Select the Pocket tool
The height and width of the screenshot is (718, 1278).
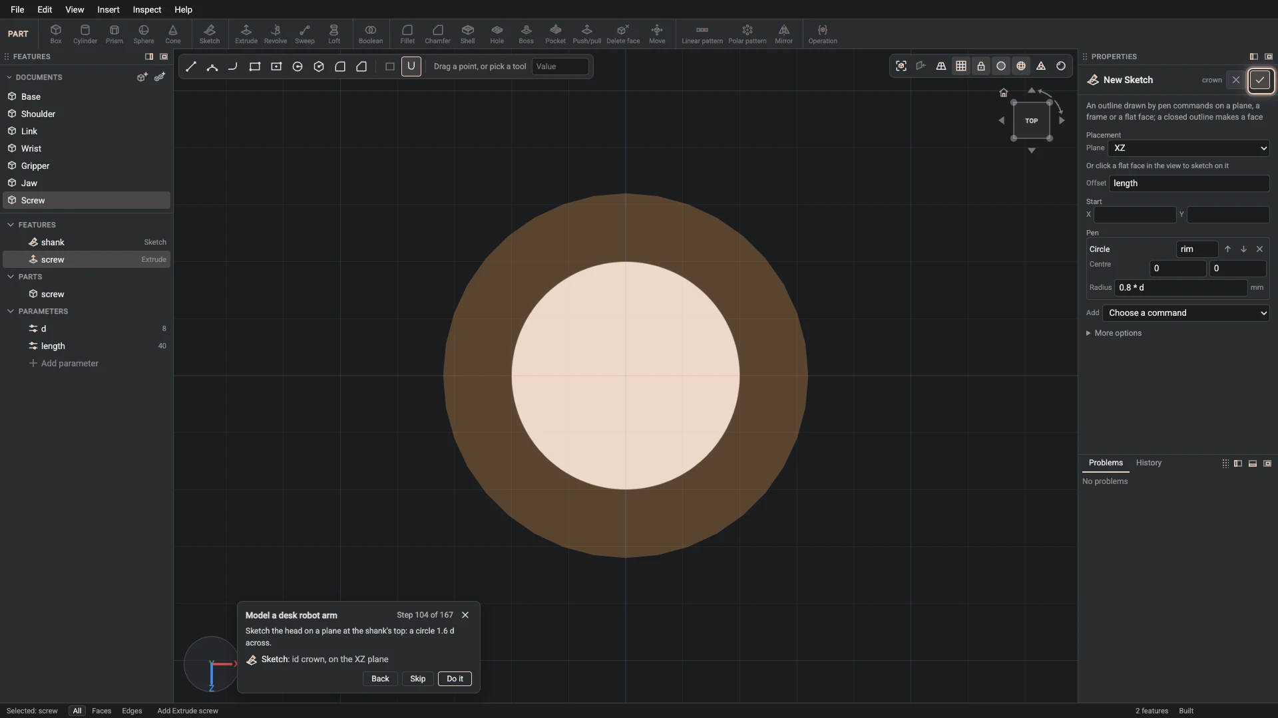(x=555, y=34)
